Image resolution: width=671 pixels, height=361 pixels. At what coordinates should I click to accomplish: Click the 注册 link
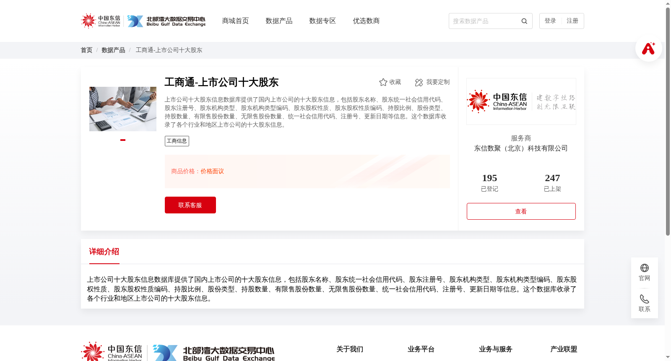(x=572, y=21)
